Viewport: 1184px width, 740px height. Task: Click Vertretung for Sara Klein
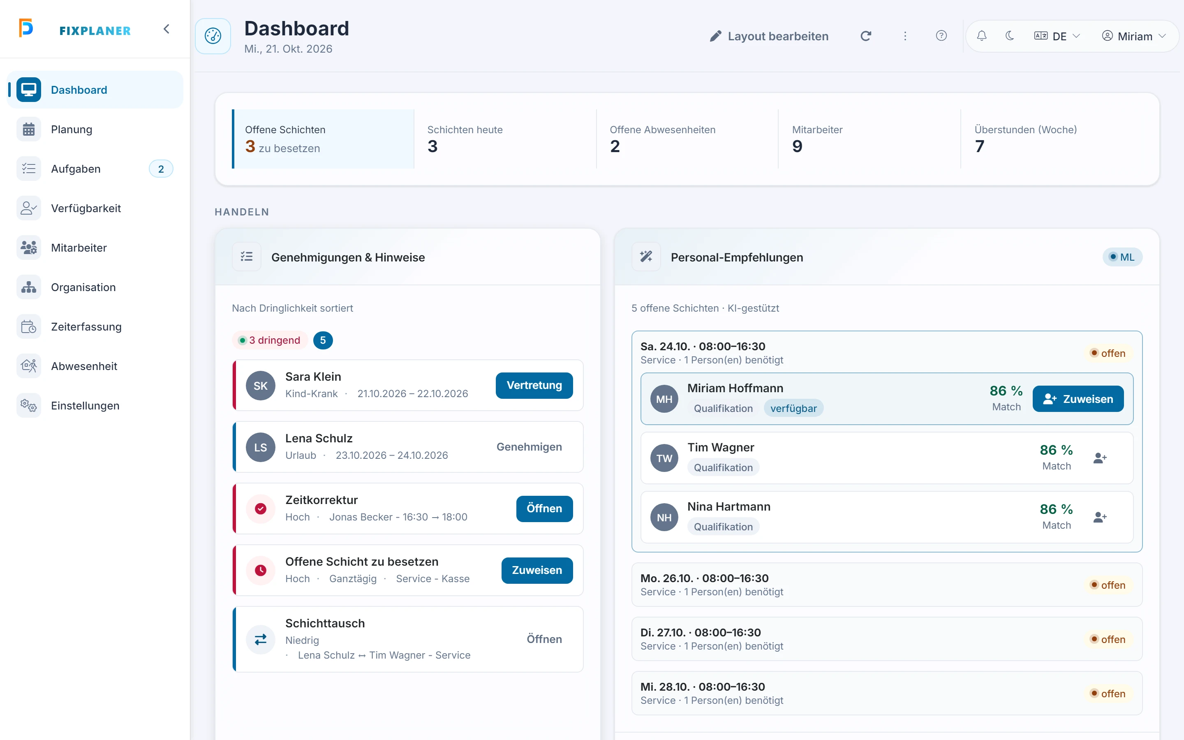pos(534,385)
